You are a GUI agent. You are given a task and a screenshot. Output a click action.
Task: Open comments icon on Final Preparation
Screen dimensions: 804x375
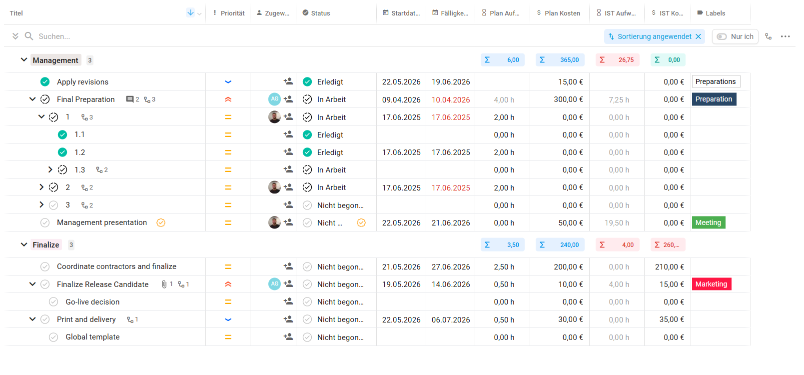pos(130,99)
